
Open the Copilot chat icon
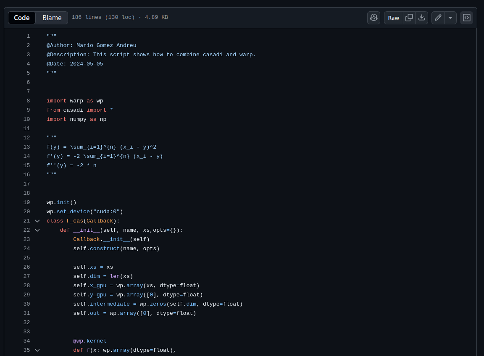pos(374,18)
